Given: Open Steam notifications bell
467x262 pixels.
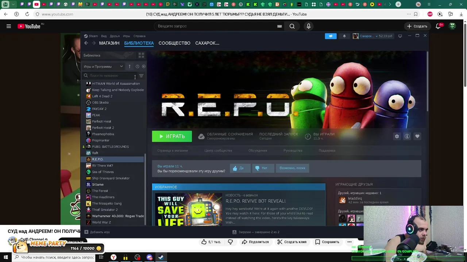Looking at the screenshot, I should 344,36.
